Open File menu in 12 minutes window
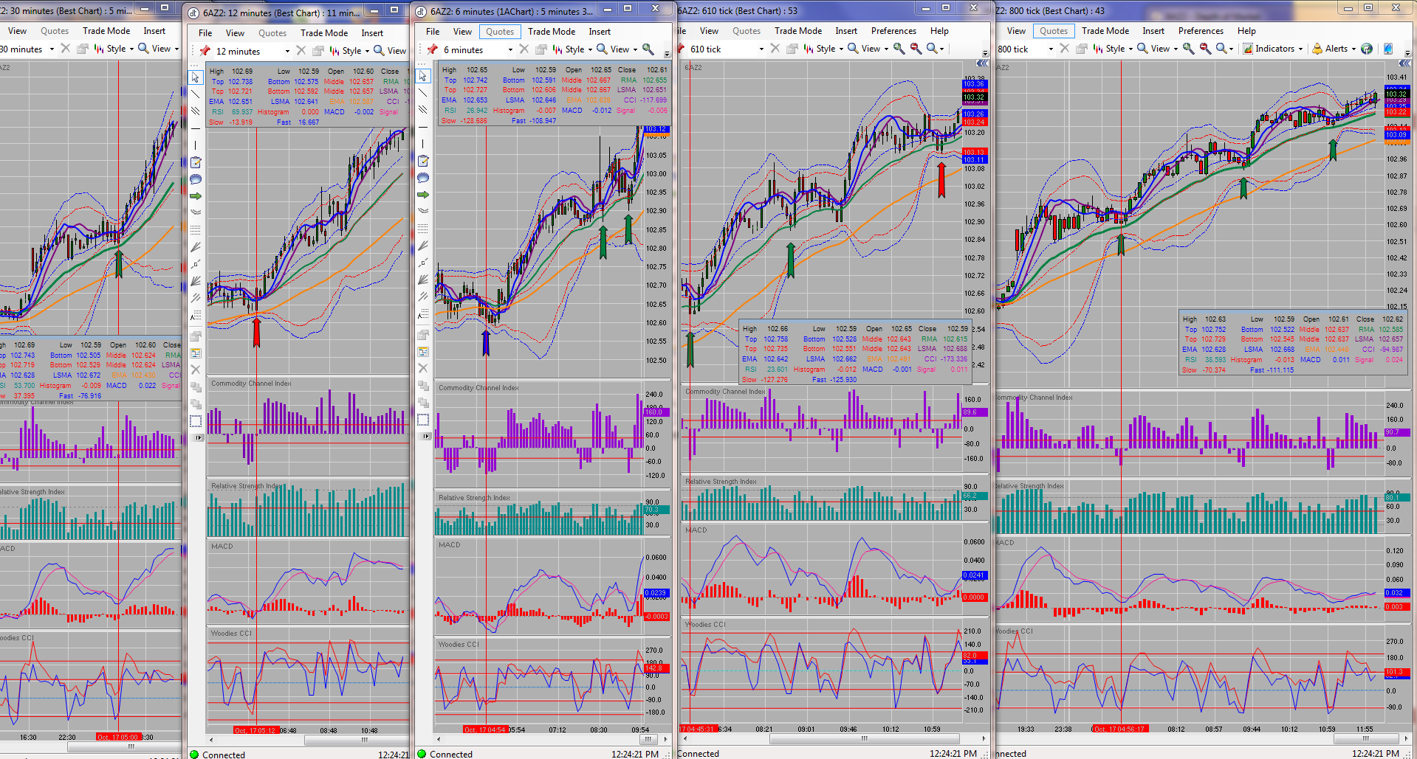Image resolution: width=1417 pixels, height=759 pixels. click(205, 33)
